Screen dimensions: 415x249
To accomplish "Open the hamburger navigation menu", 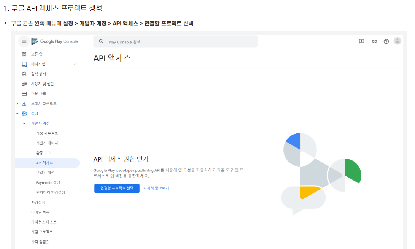I will pyautogui.click(x=24, y=41).
